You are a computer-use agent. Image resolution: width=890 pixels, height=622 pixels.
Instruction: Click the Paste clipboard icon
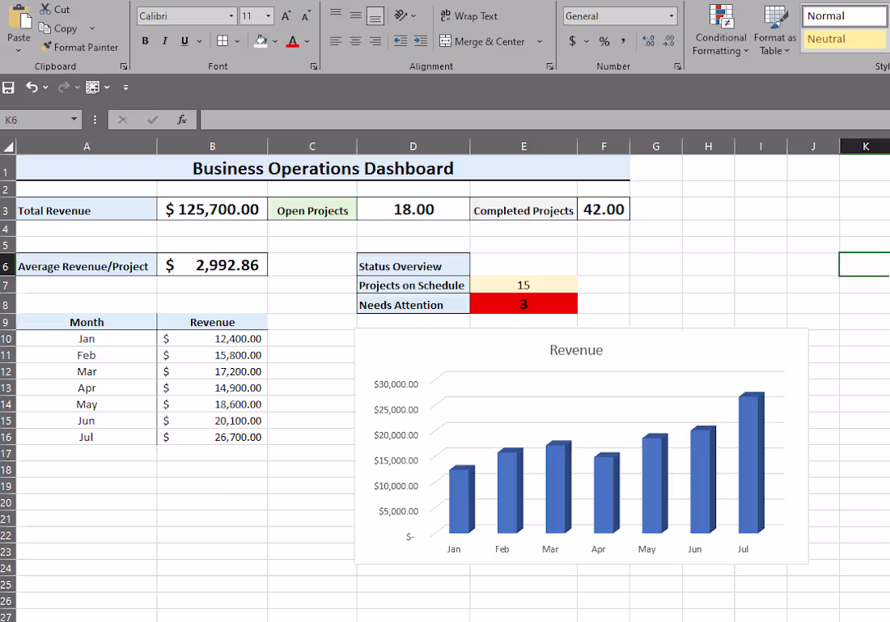(20, 16)
